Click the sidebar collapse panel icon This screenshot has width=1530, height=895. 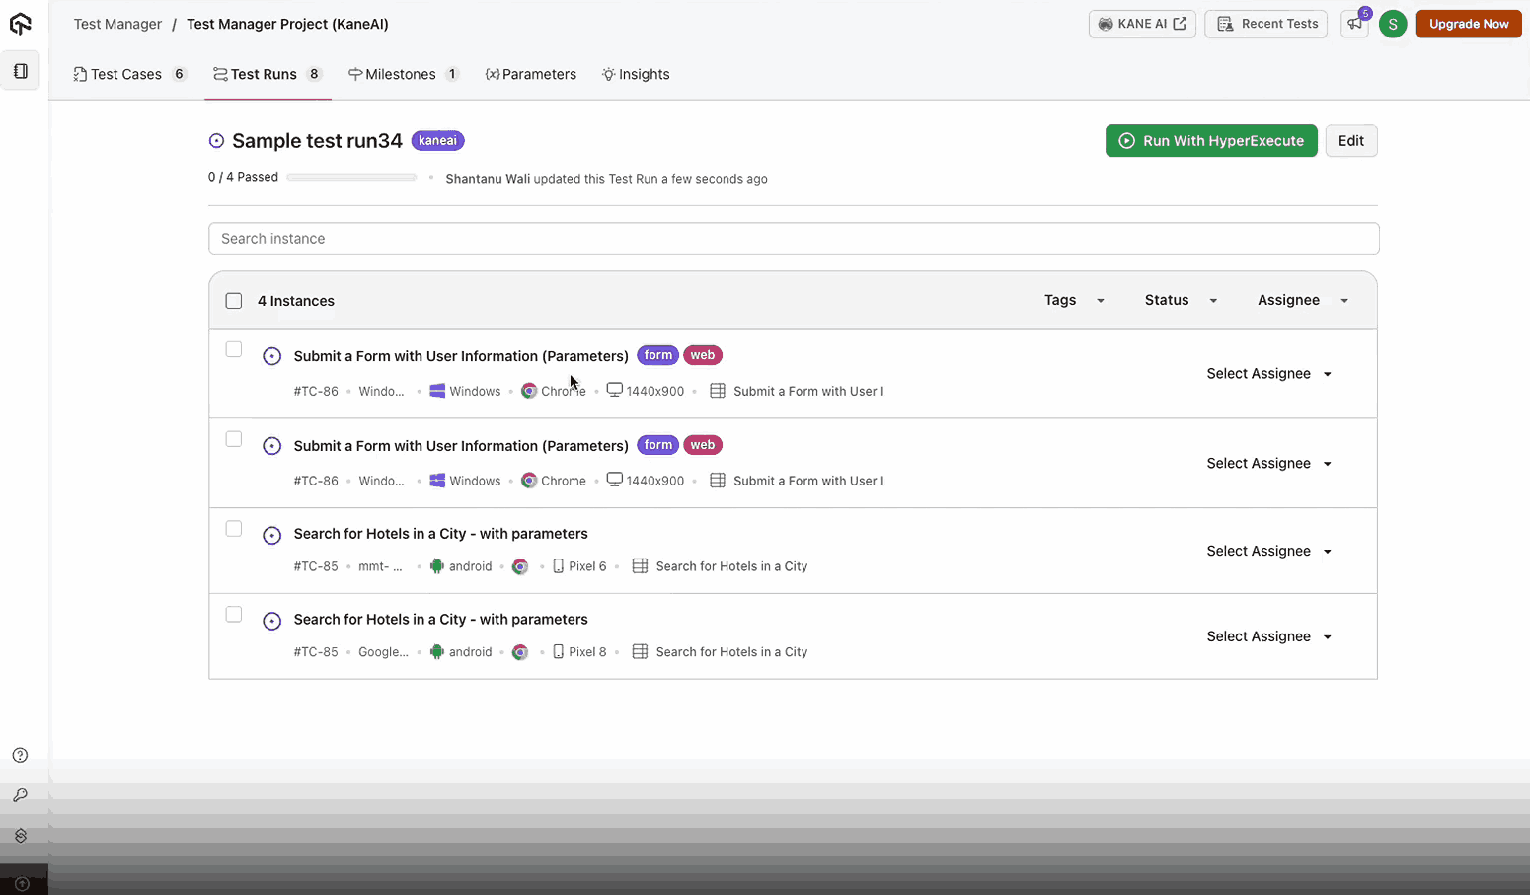click(x=20, y=69)
